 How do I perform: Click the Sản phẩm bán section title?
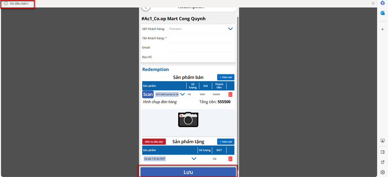pyautogui.click(x=188, y=78)
